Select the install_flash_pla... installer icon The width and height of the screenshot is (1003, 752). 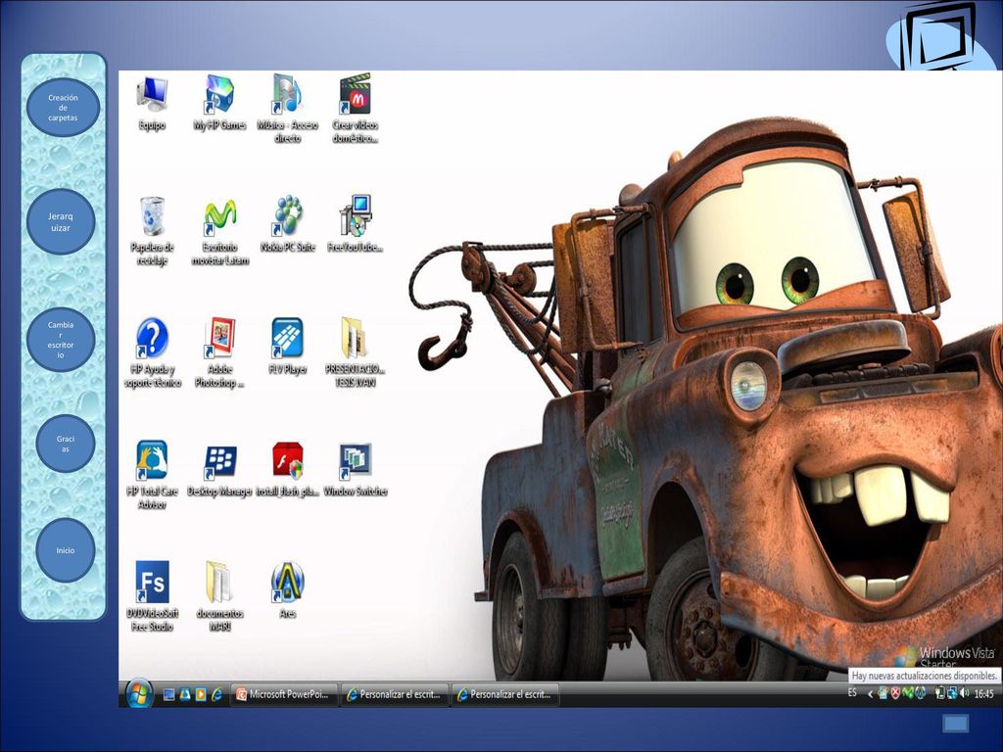[x=288, y=470]
